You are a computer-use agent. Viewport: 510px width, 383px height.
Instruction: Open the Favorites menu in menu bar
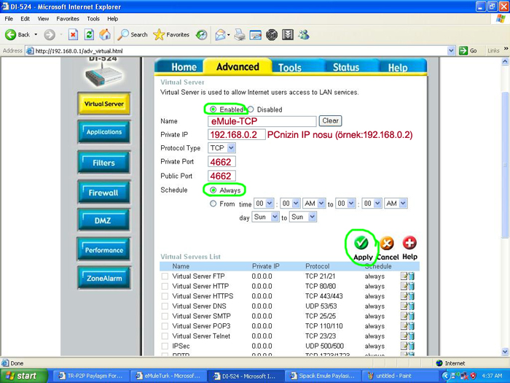68,19
